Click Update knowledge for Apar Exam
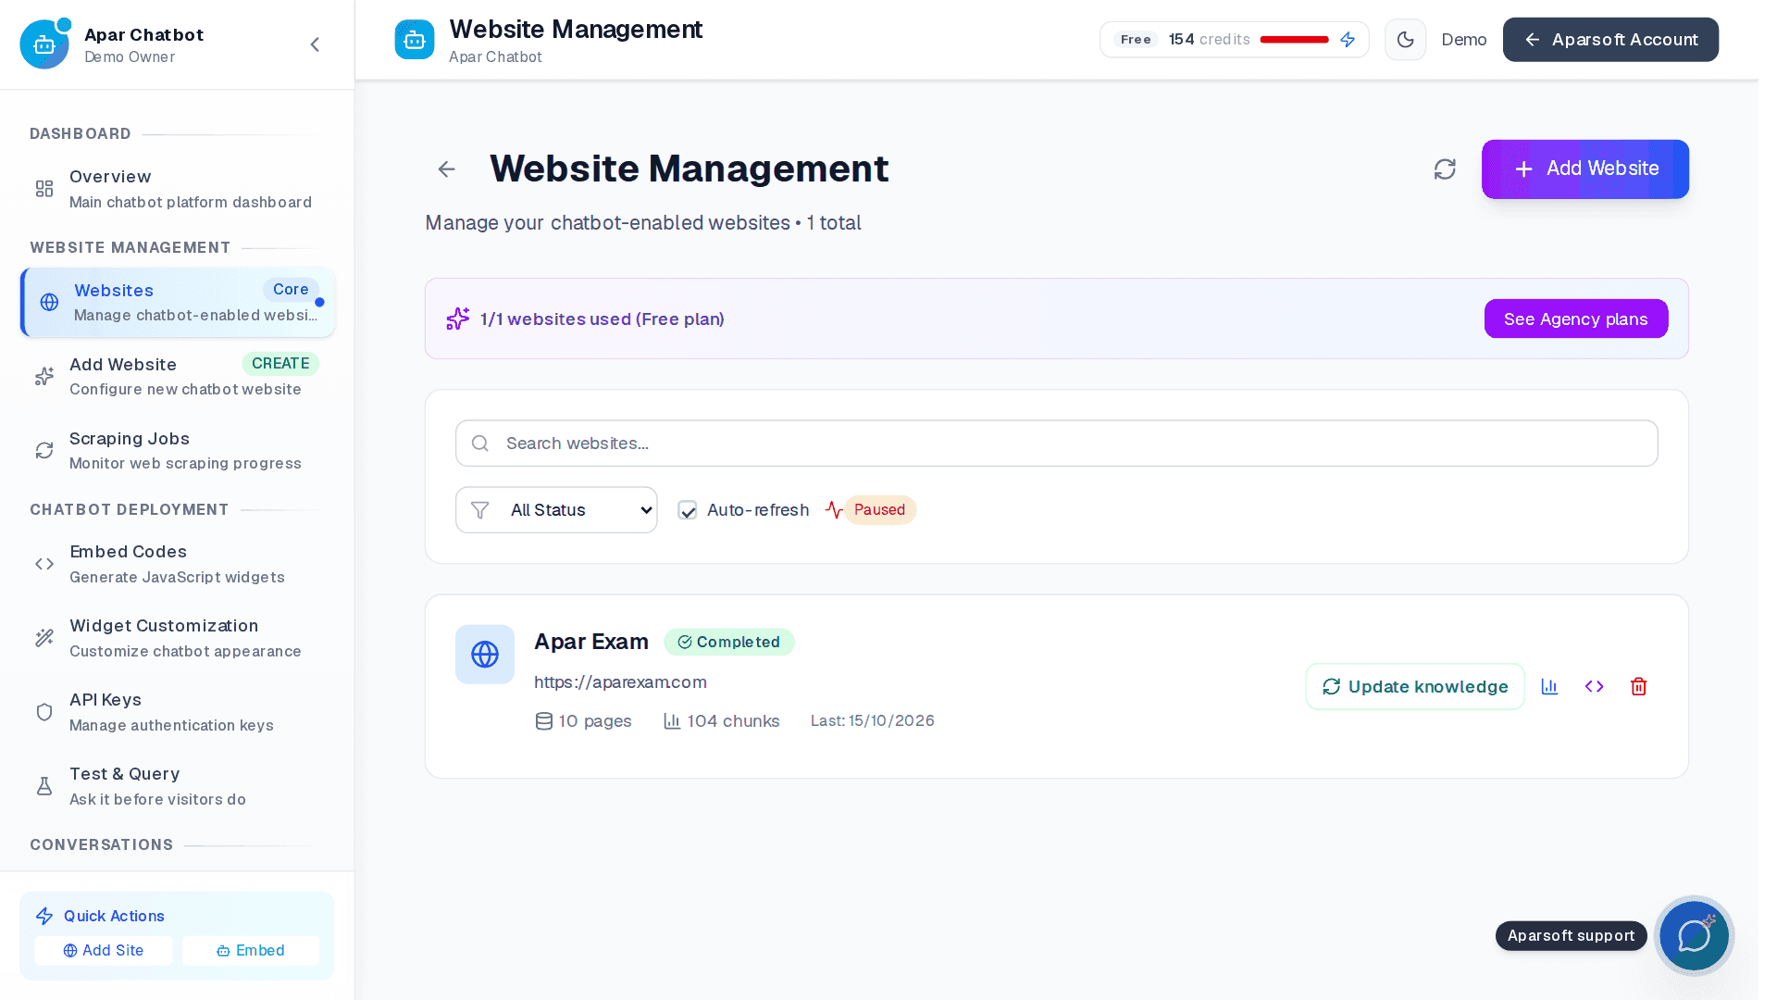1777x1000 pixels. coord(1414,687)
